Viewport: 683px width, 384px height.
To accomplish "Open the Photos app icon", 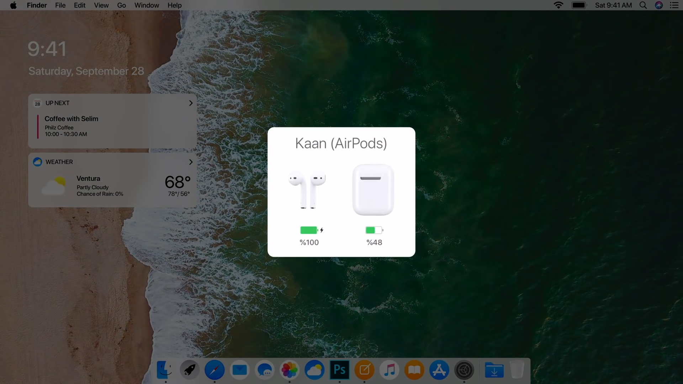I will [290, 370].
